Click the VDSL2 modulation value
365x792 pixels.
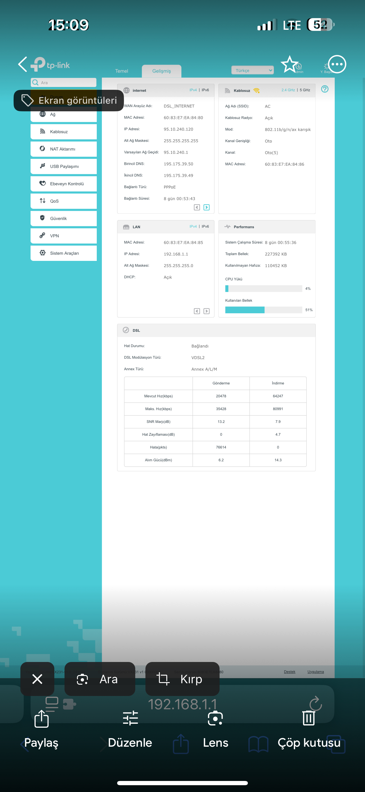(198, 357)
